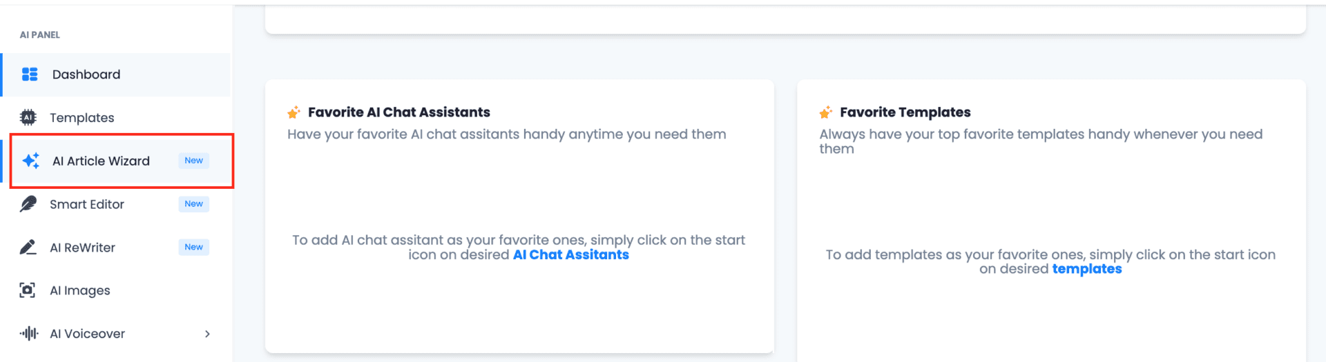Click the AI ReWriter pencil icon

coord(28,248)
